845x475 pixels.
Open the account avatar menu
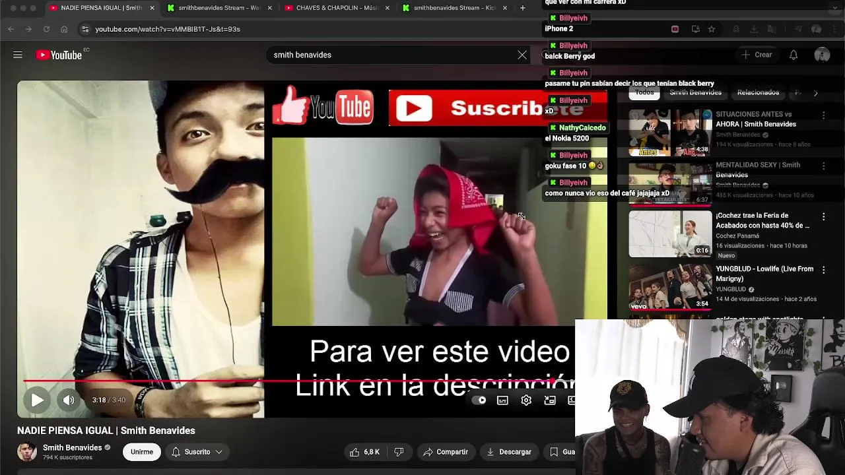tap(822, 55)
